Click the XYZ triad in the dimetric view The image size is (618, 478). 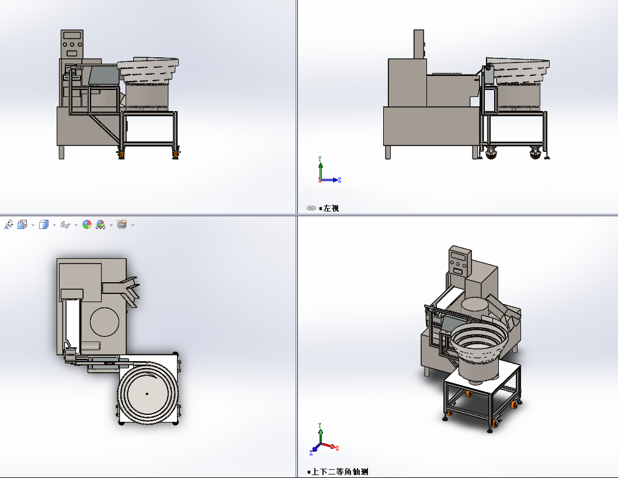(324, 439)
